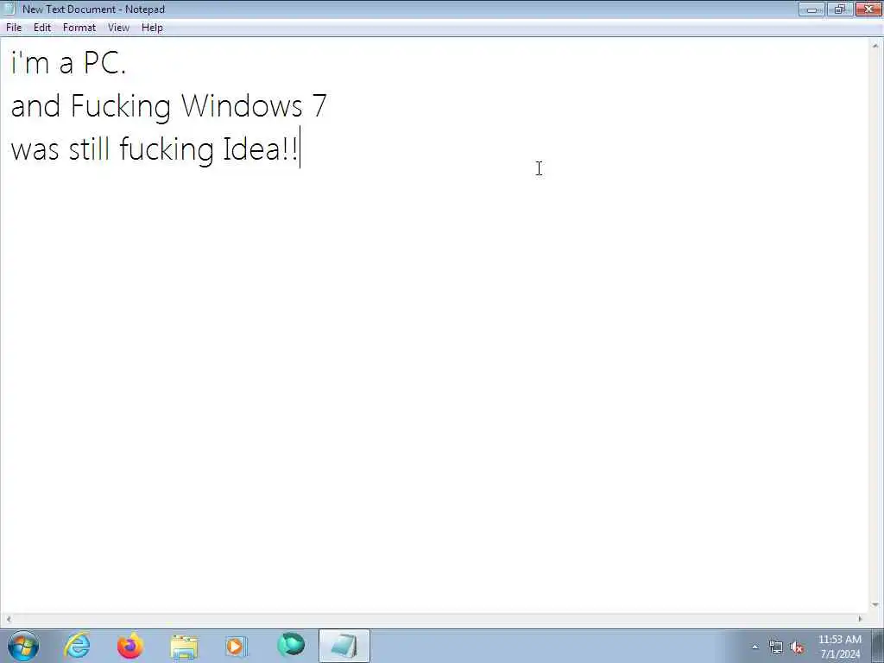Select the Notepad taskbar button
Image resolution: width=884 pixels, height=663 pixels.
point(344,646)
